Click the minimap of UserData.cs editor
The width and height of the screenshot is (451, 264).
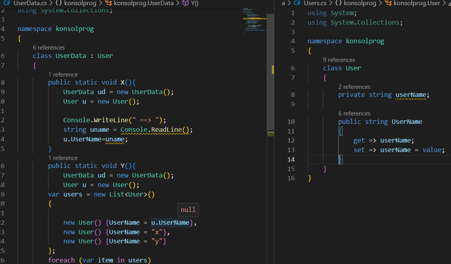tap(254, 21)
